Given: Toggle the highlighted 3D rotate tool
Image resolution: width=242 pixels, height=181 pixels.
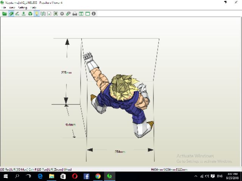Looking at the screenshot, I should (11, 14).
